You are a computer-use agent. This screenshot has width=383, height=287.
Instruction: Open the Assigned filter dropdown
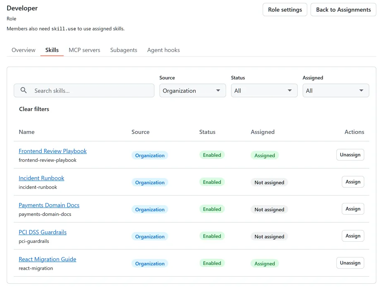pyautogui.click(x=336, y=91)
